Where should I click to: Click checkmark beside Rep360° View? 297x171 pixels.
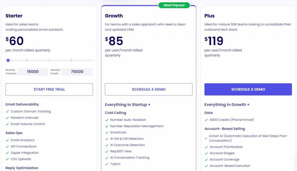click(107, 152)
